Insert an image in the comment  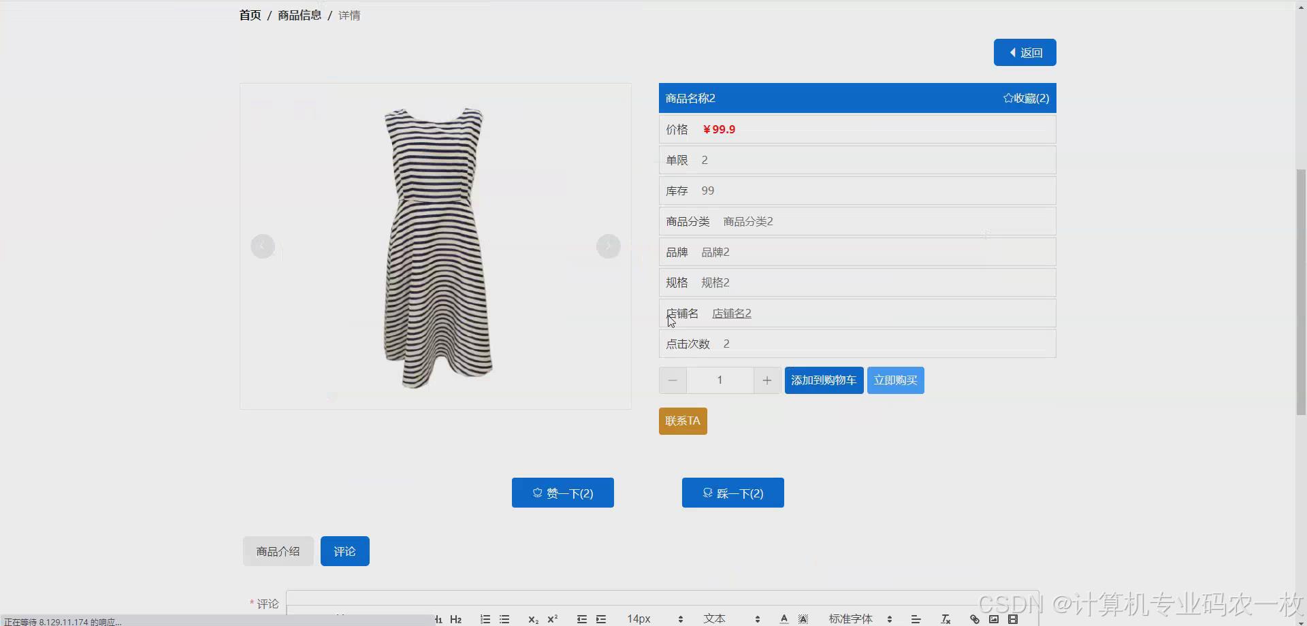pos(994,619)
